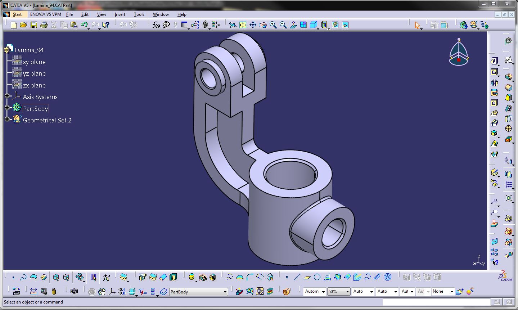518x310 pixels.
Task: Click the Zoom Out magnifier
Action: coord(283,25)
